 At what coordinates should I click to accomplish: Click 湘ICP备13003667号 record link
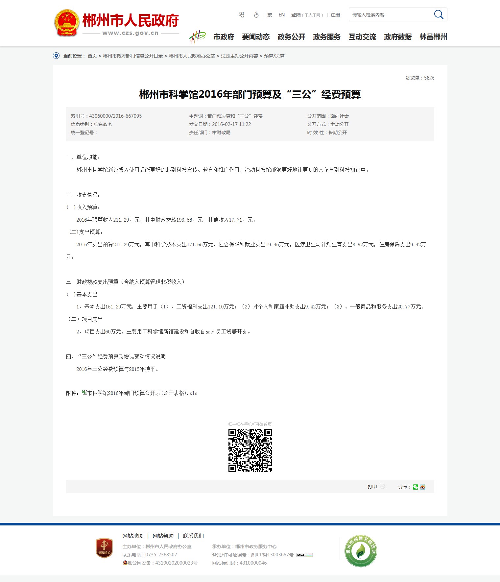click(272, 555)
